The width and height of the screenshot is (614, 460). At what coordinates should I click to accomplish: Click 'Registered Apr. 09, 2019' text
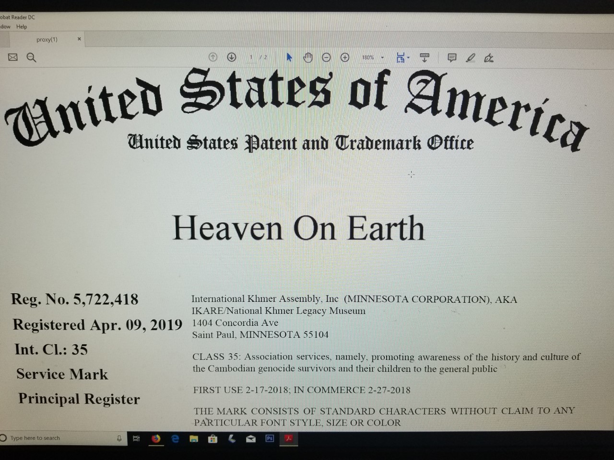[97, 325]
